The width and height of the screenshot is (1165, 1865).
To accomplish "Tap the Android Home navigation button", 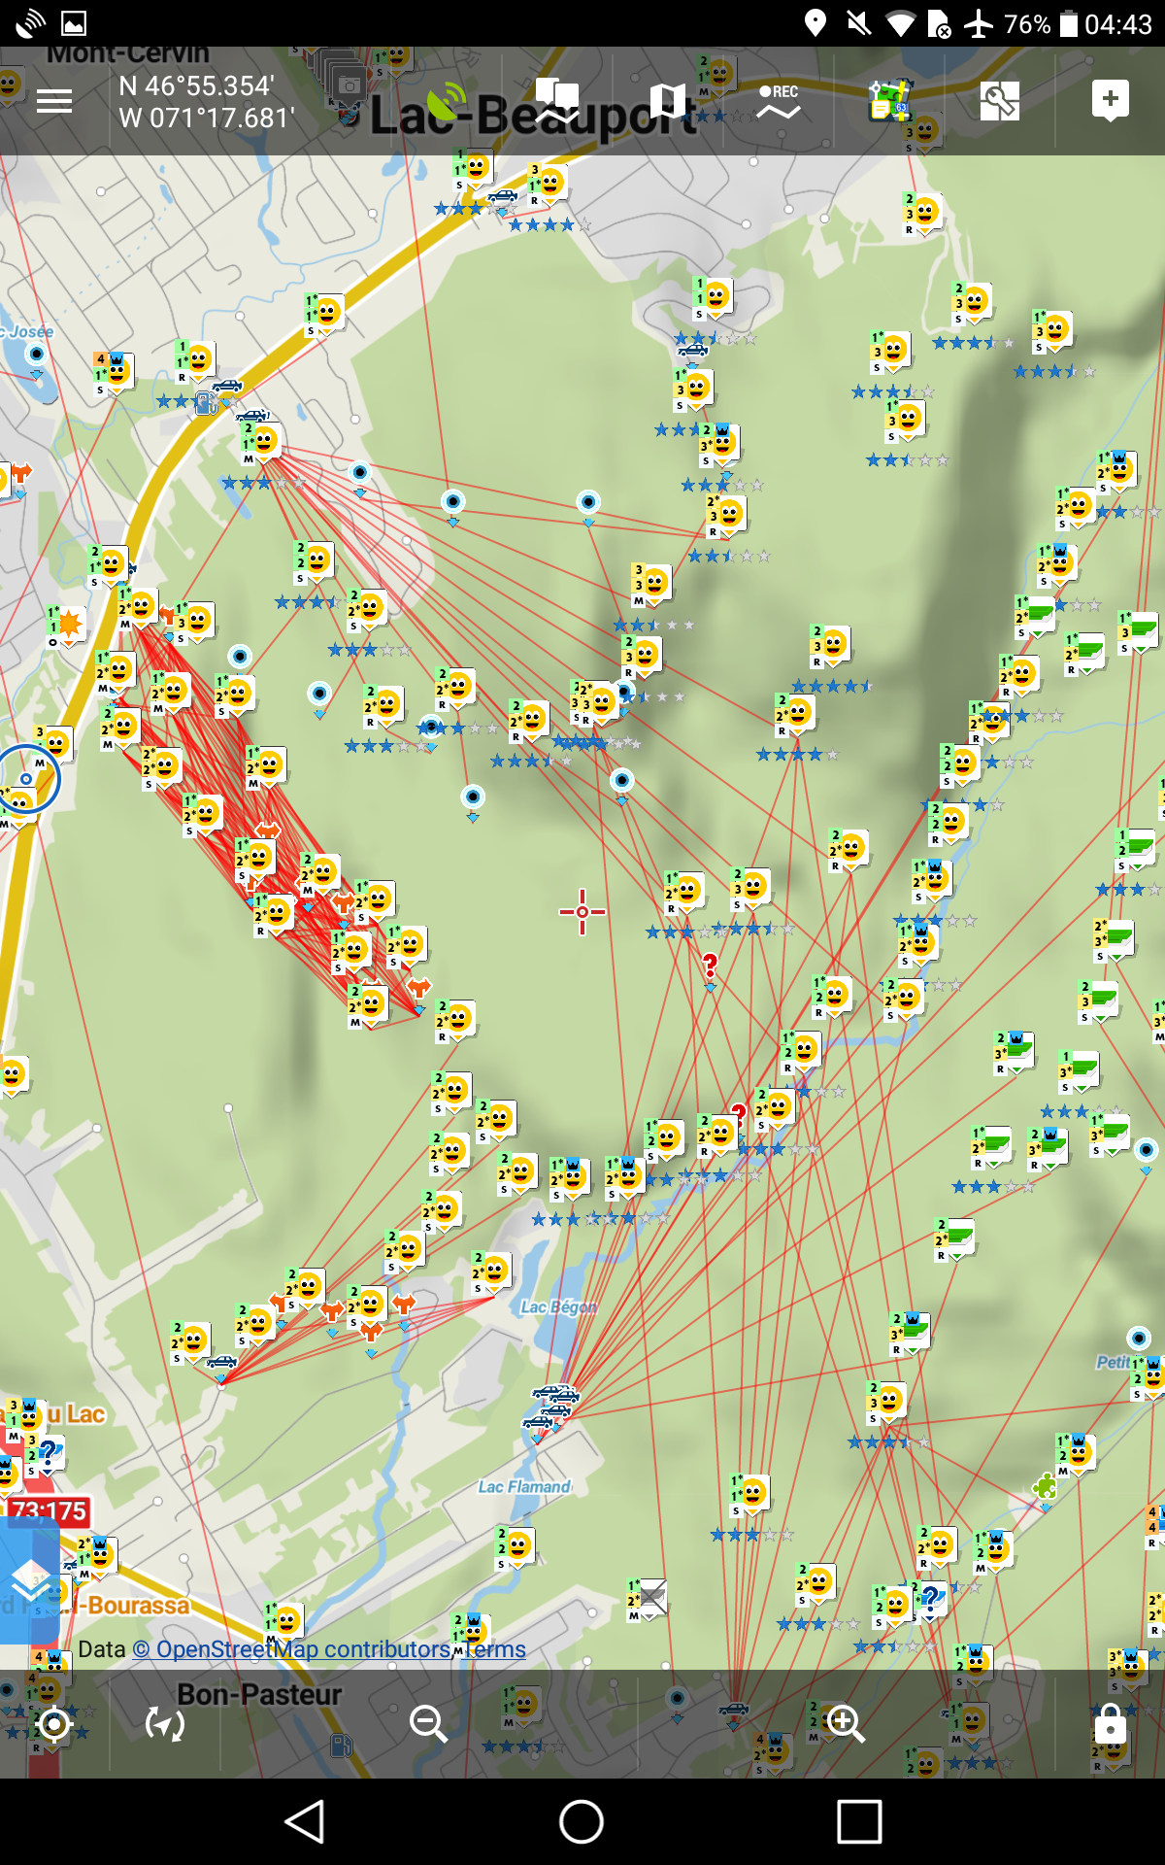I will [x=582, y=1821].
